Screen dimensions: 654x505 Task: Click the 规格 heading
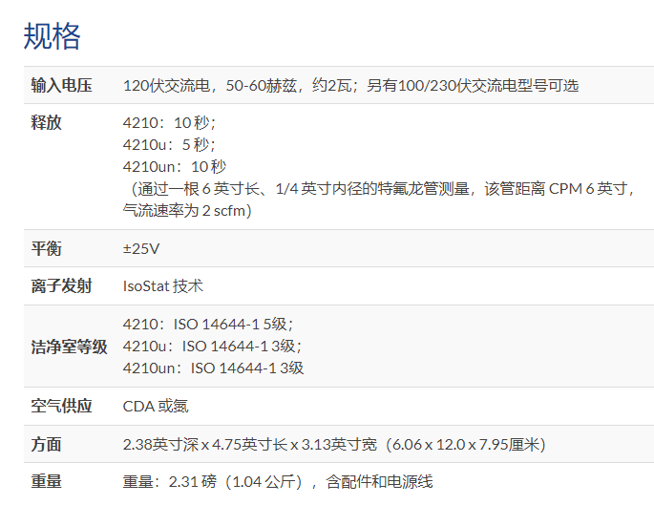(53, 35)
